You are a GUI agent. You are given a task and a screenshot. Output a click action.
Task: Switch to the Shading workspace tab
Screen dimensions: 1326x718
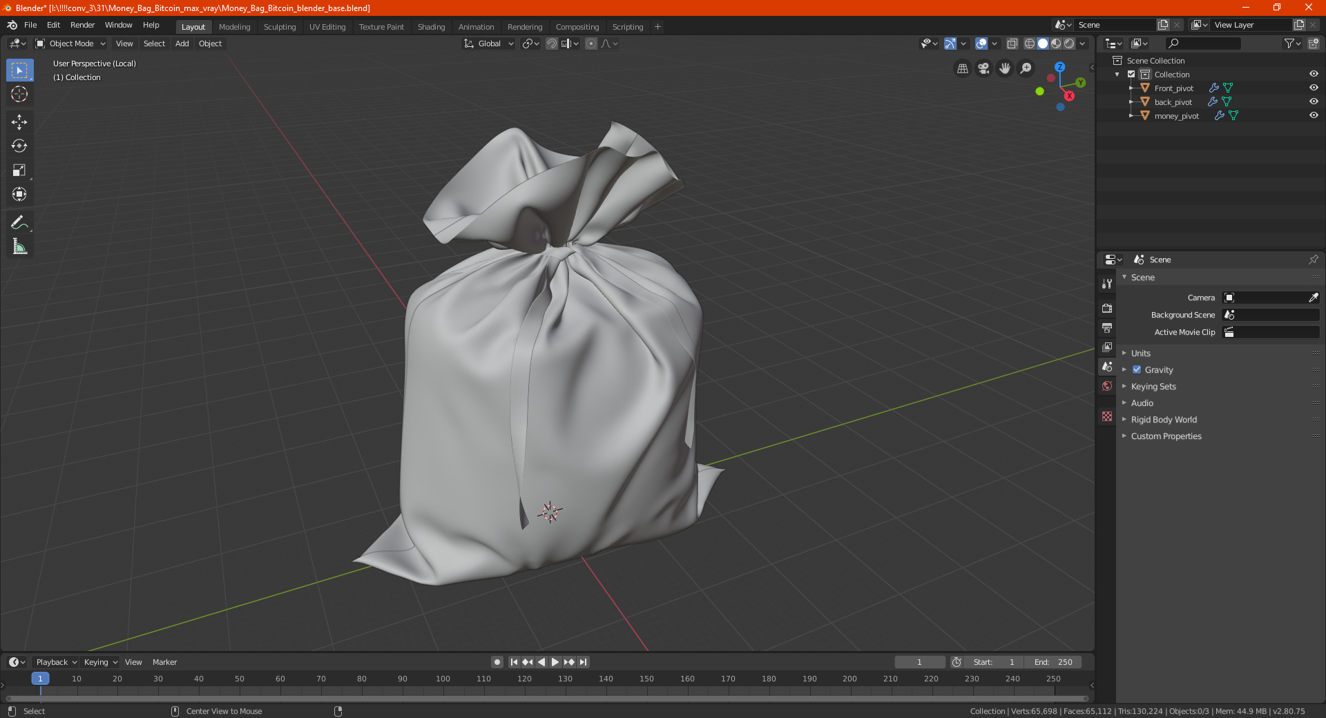pyautogui.click(x=431, y=27)
